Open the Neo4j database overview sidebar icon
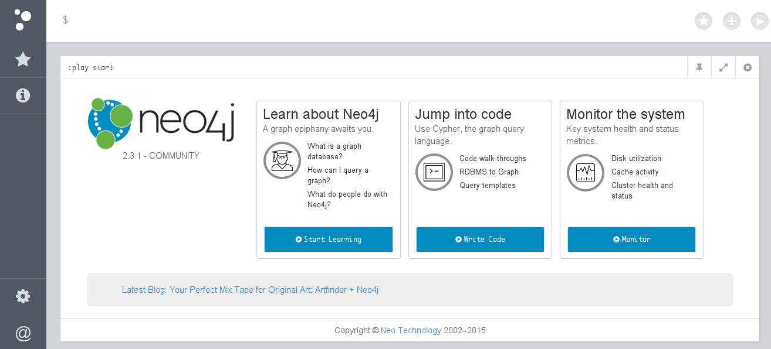The height and width of the screenshot is (349, 771). (23, 20)
